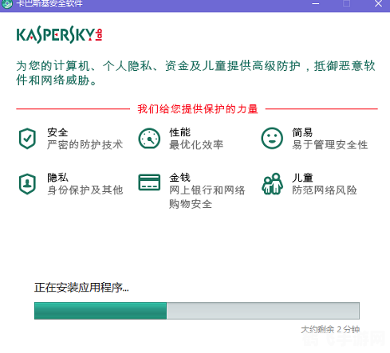This screenshot has height=353, width=390.
Task: Click the 金钱 heading text
Action: [x=180, y=178]
